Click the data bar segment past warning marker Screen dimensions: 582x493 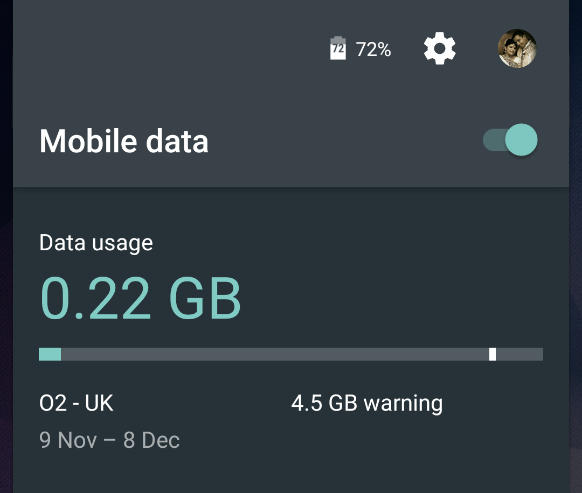(519, 354)
